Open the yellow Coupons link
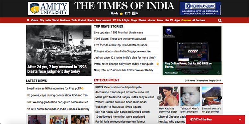Image resolution: width=249 pixels, height=124 pixels. 186,20
